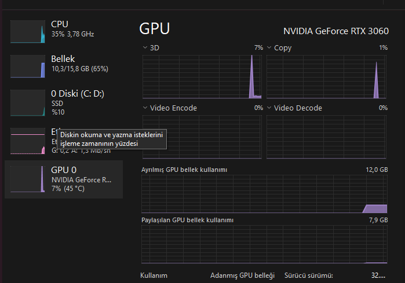The height and width of the screenshot is (283, 405).
Task: Click the Paylaşılan GPU bellek kullanımı graph
Action: tap(264, 244)
